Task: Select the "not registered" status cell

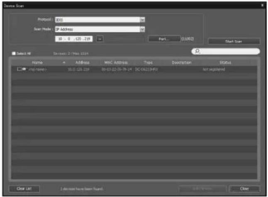Action: click(x=214, y=70)
